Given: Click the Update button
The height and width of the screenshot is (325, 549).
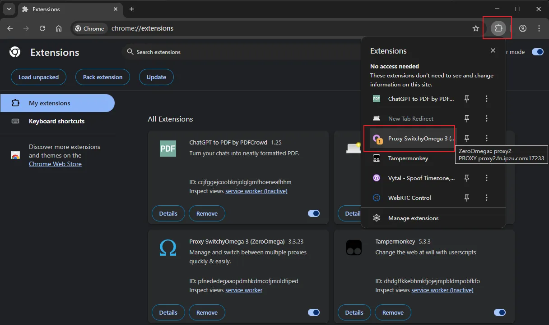Looking at the screenshot, I should [156, 77].
